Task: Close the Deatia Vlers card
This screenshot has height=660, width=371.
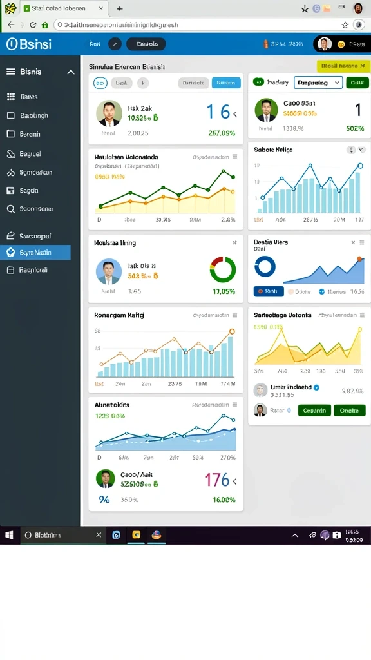Action: coord(353,242)
